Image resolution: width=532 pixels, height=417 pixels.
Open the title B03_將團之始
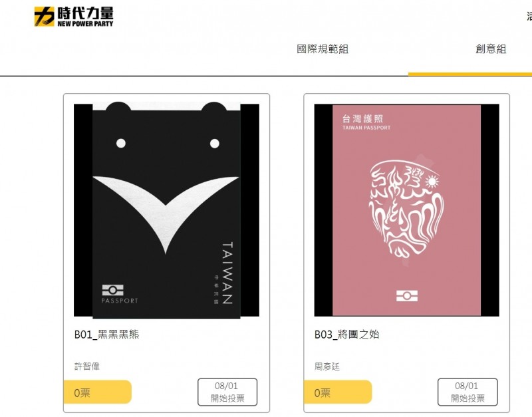(x=346, y=335)
